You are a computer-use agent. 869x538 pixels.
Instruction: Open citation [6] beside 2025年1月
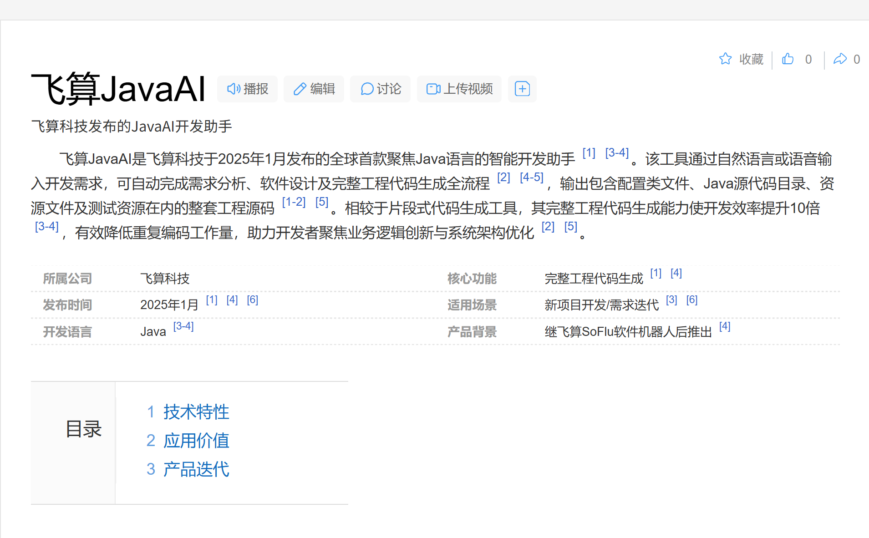(x=253, y=300)
